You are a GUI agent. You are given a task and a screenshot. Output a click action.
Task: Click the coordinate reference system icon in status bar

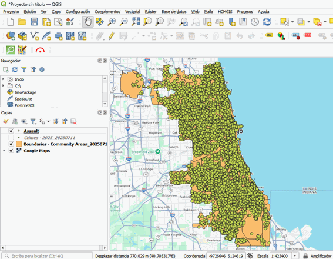click(250, 256)
